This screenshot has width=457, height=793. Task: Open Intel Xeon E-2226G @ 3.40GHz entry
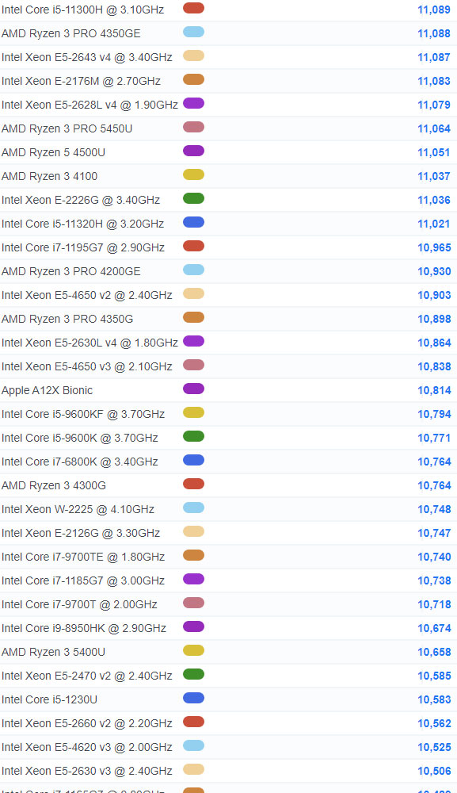tap(81, 200)
